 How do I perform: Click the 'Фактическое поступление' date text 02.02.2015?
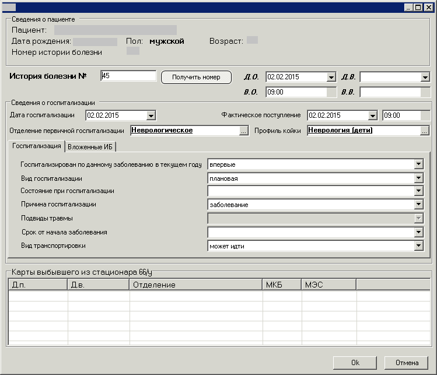[324, 115]
